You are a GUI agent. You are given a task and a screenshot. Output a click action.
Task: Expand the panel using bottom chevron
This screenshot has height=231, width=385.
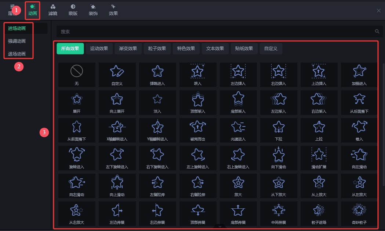click(220, 227)
